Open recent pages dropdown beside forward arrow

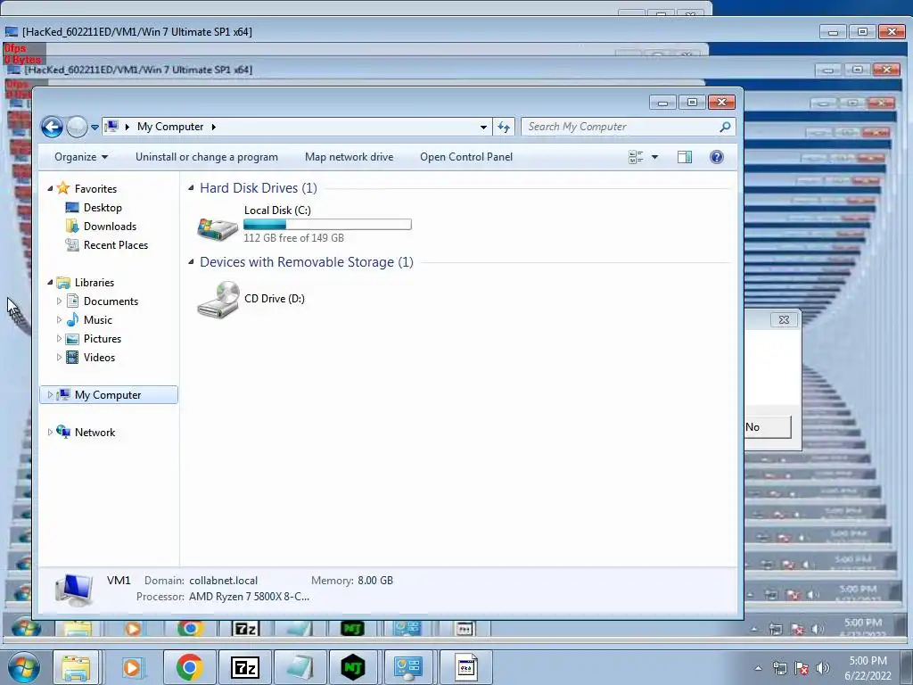coord(95,127)
